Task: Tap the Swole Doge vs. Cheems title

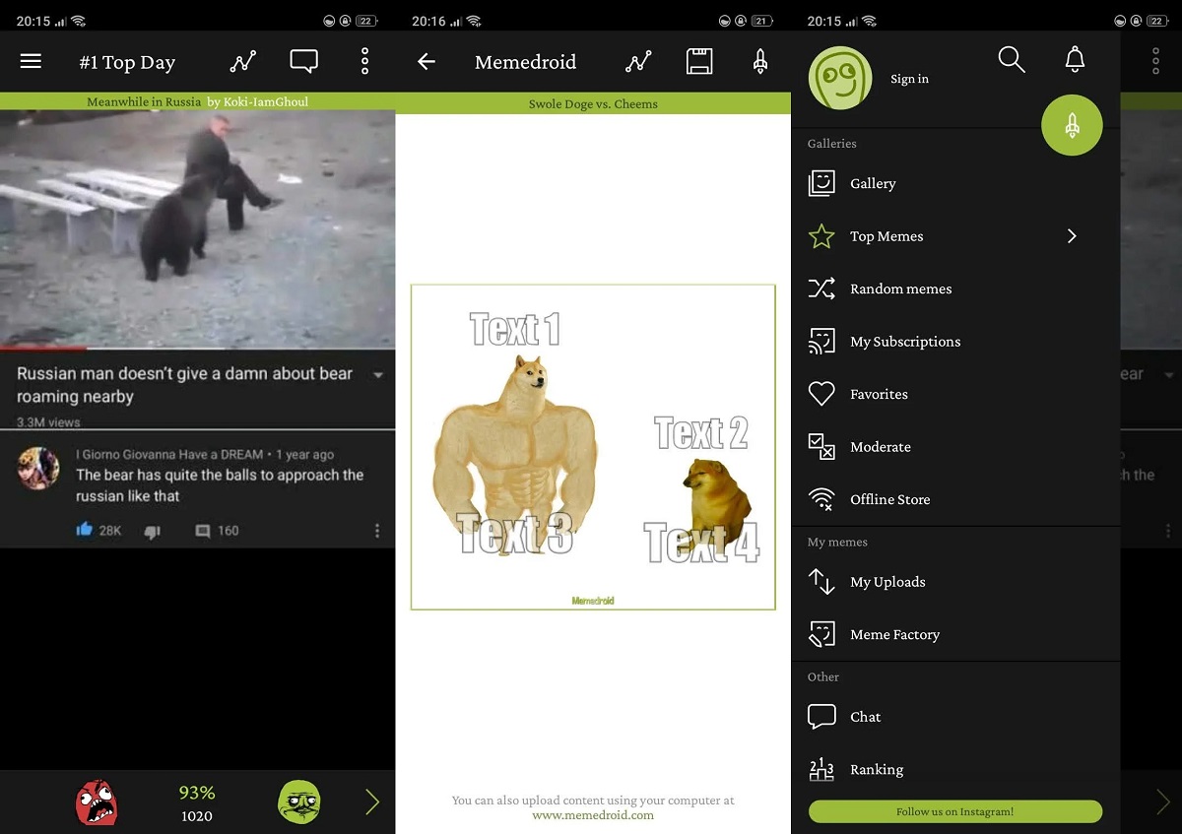Action: 593,103
